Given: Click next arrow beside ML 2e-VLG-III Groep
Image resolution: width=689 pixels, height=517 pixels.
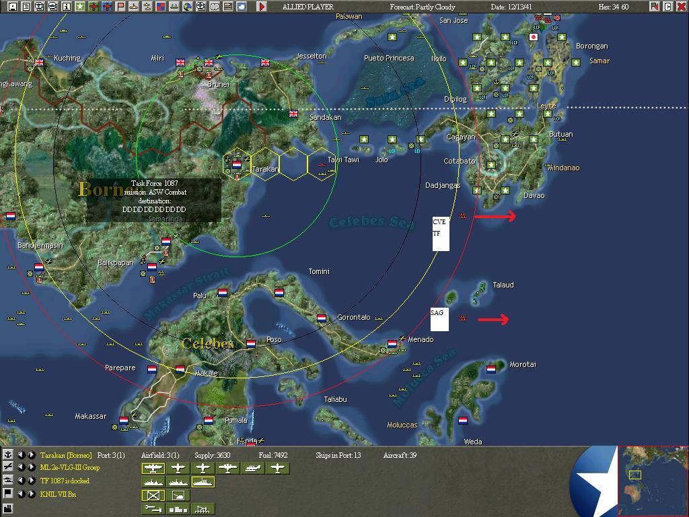Looking at the screenshot, I should point(31,467).
